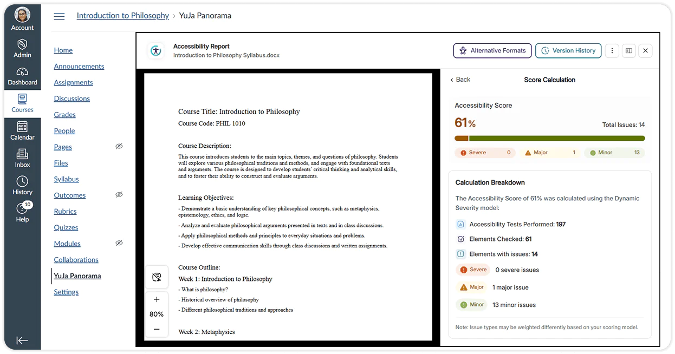675x354 pixels.
Task: Open Version History
Action: (x=569, y=51)
